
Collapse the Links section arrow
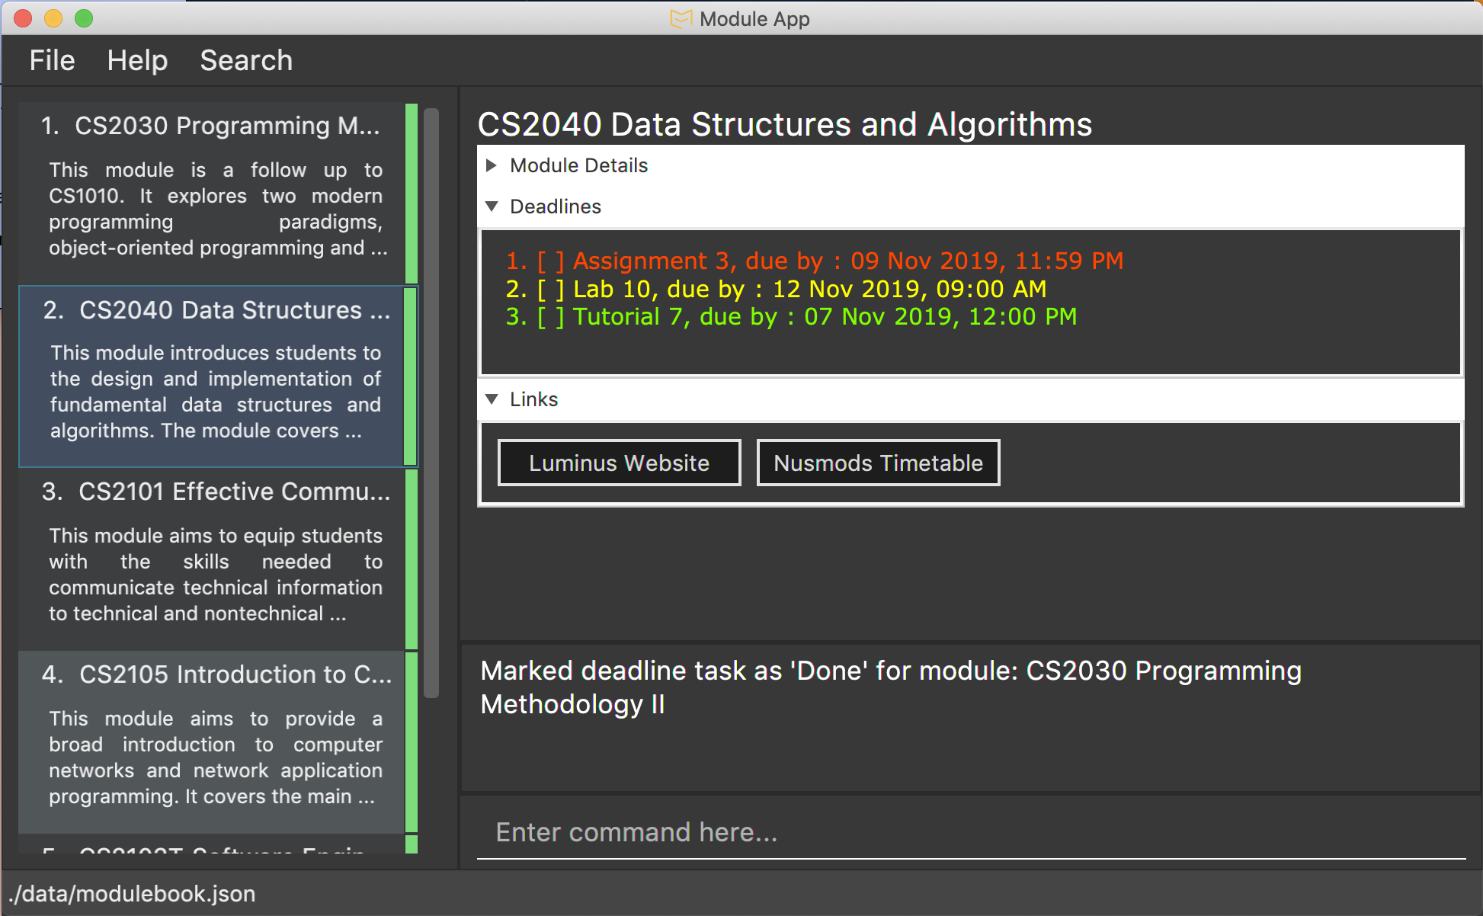(492, 399)
